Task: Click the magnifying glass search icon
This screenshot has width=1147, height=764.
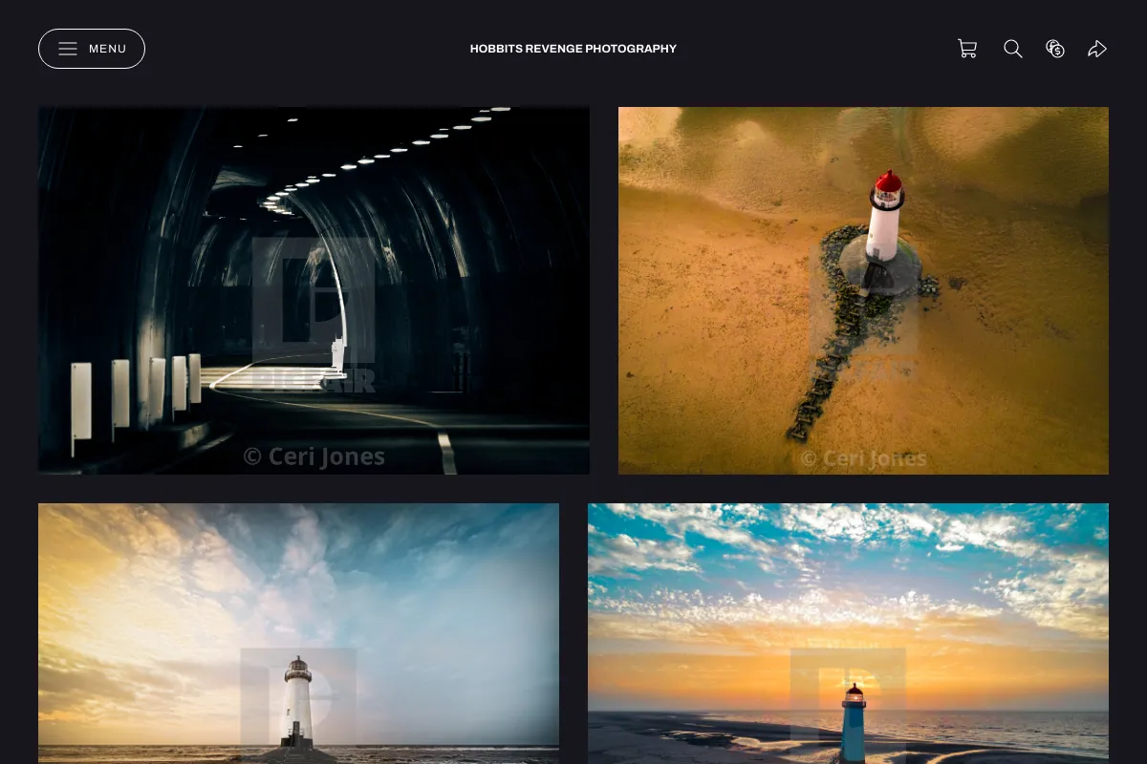Action: [1013, 49]
